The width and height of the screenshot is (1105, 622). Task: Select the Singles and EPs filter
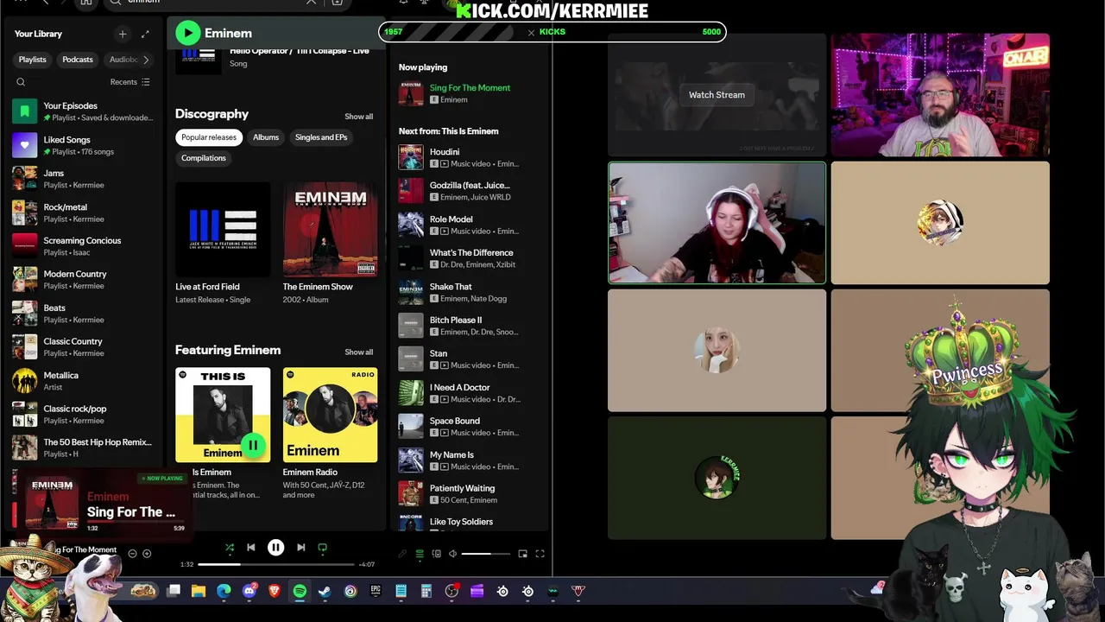pyautogui.click(x=321, y=137)
